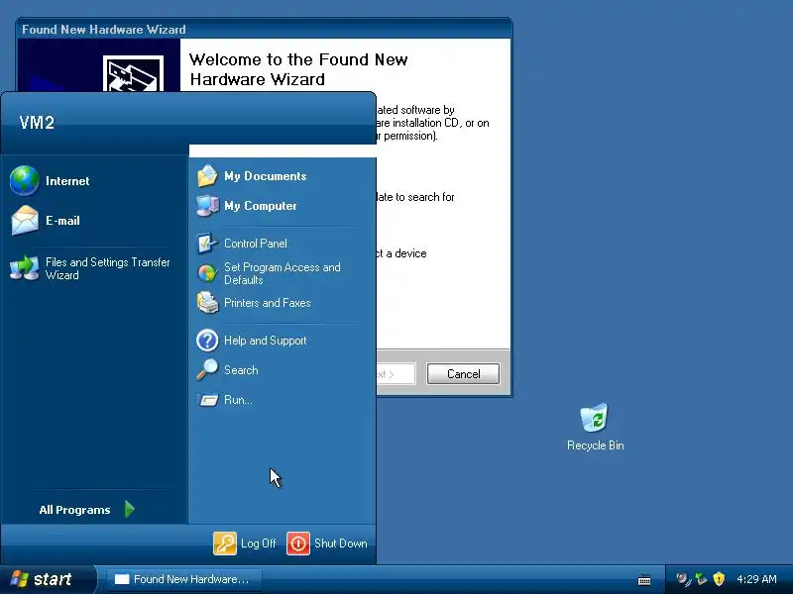Image resolution: width=793 pixels, height=594 pixels.
Task: Select Files and Settings Transfer Wizard text
Action: tap(108, 268)
